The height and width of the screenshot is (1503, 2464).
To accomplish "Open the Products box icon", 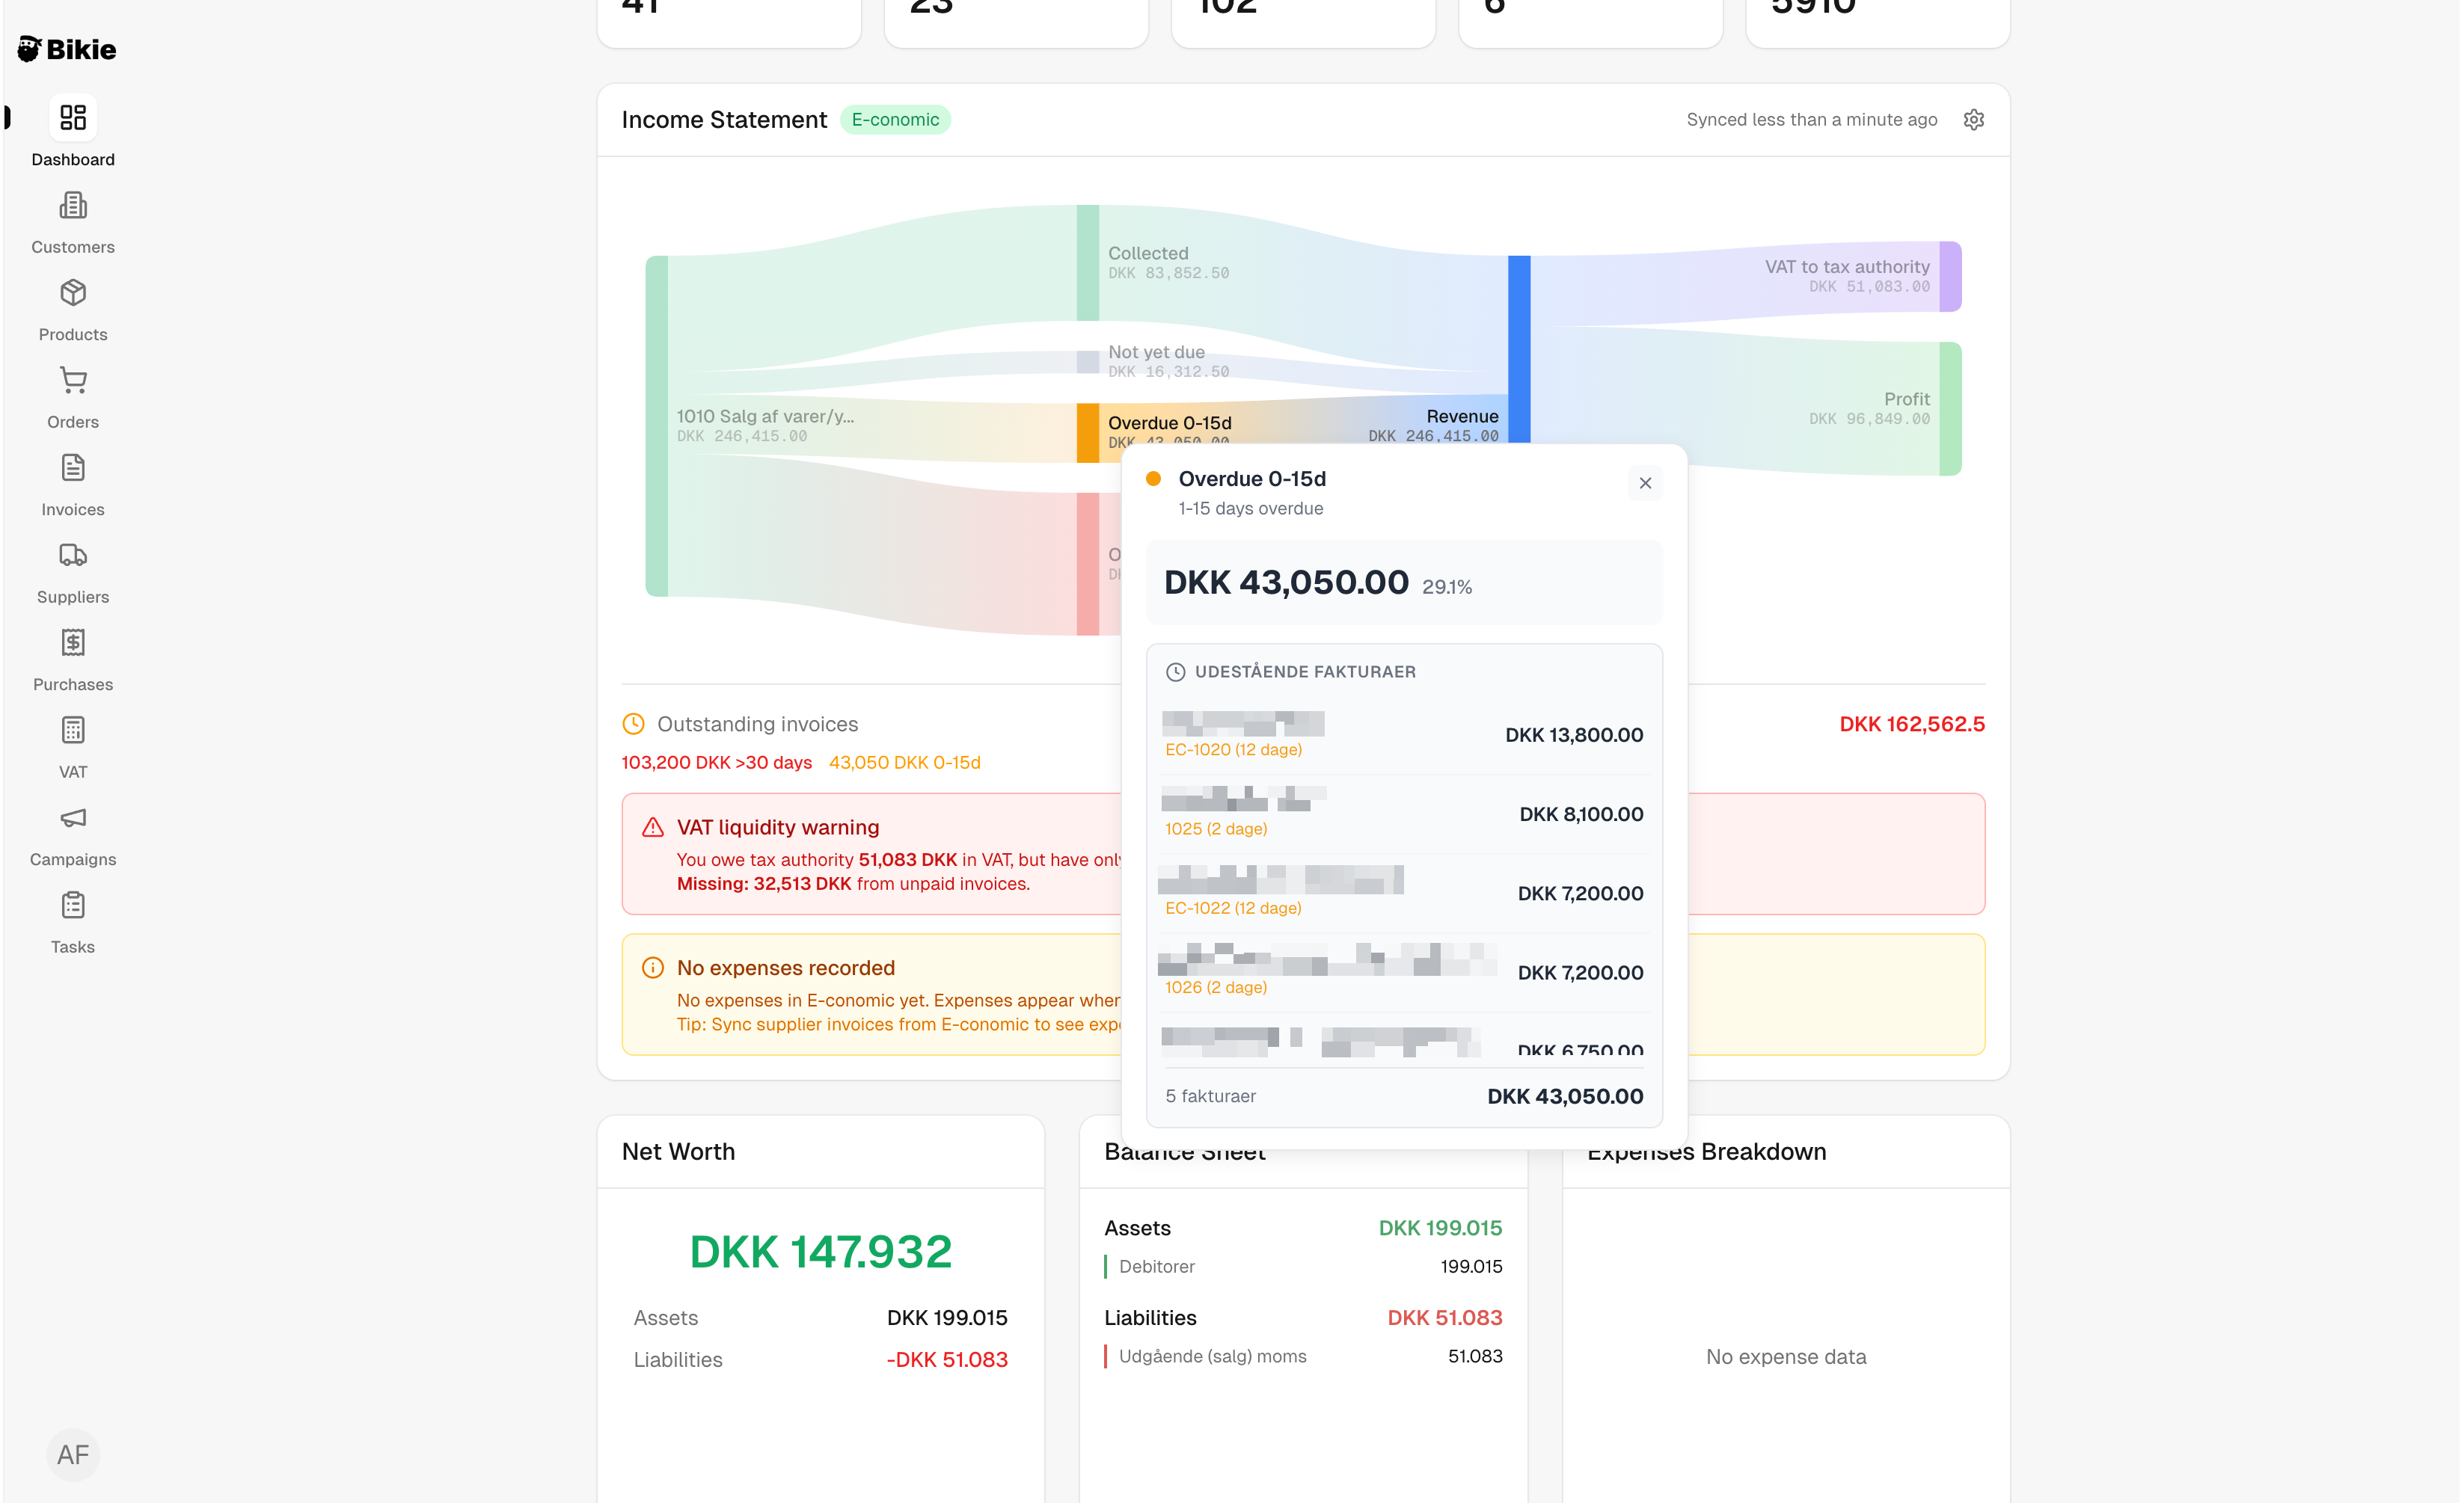I will pos(73,293).
